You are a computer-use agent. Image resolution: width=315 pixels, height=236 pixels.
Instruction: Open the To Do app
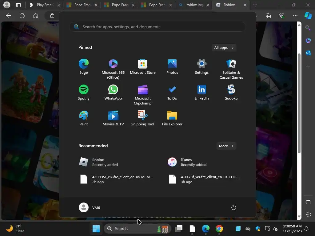point(172,92)
